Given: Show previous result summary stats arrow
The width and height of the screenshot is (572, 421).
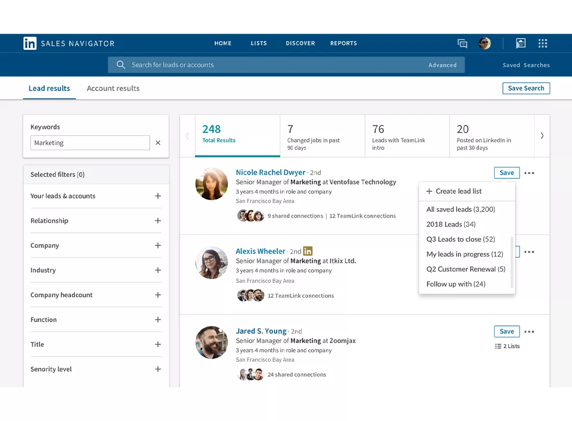Looking at the screenshot, I should click(x=188, y=136).
